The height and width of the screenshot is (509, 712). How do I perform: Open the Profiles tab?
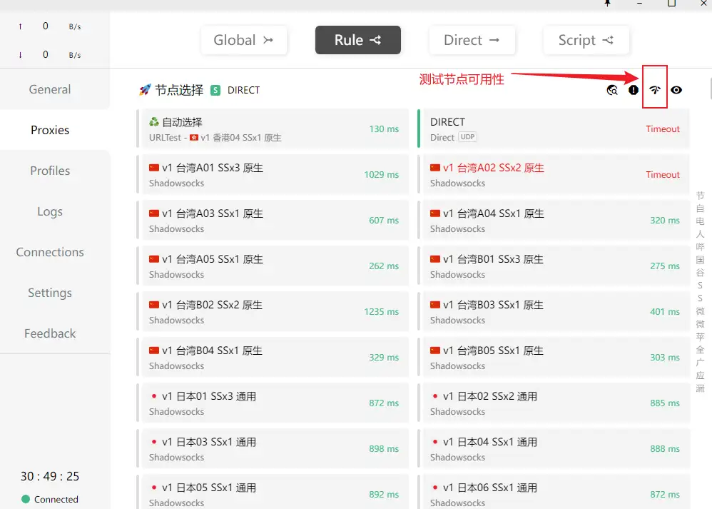[50, 171]
